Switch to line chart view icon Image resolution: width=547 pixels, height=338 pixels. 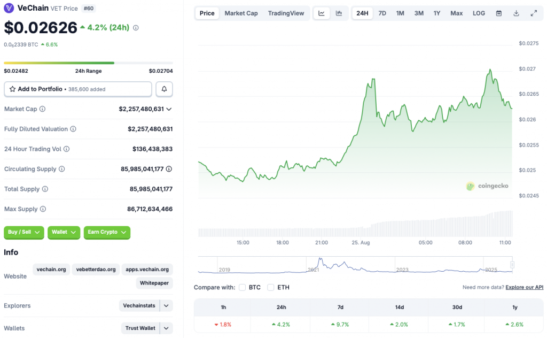point(322,13)
